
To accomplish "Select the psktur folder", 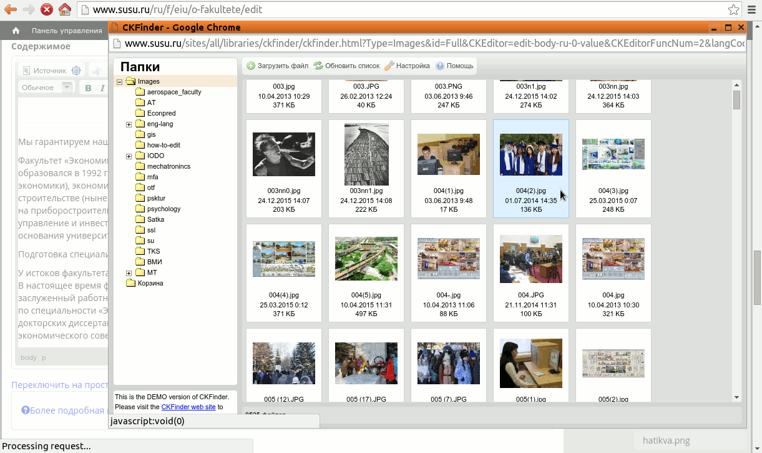I will tap(156, 198).
